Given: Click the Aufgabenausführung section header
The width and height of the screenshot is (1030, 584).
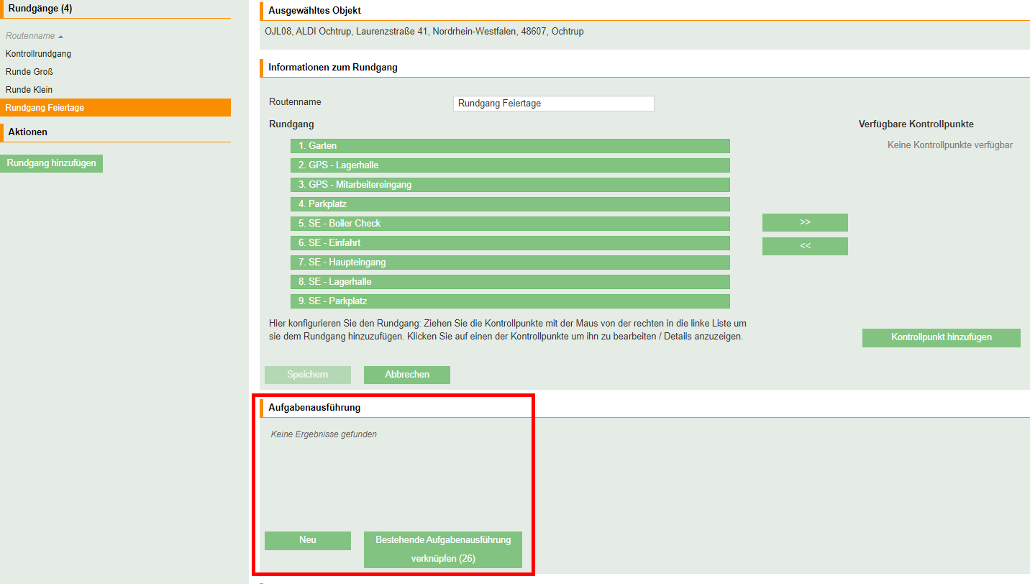Looking at the screenshot, I should point(314,408).
